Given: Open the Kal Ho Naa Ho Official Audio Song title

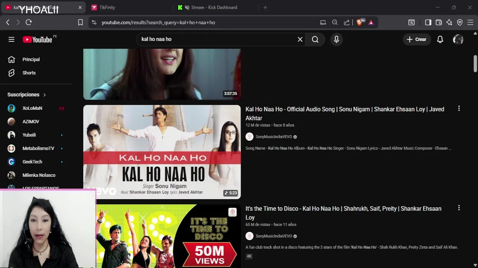Looking at the screenshot, I should [345, 114].
